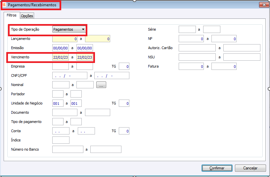Click the Vencimento start date field
This screenshot has height=177, width=270.
[61, 57]
